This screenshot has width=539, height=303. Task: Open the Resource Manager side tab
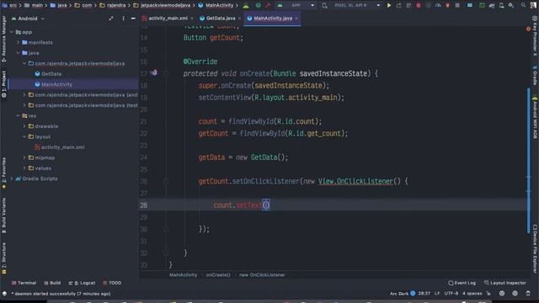(3, 39)
